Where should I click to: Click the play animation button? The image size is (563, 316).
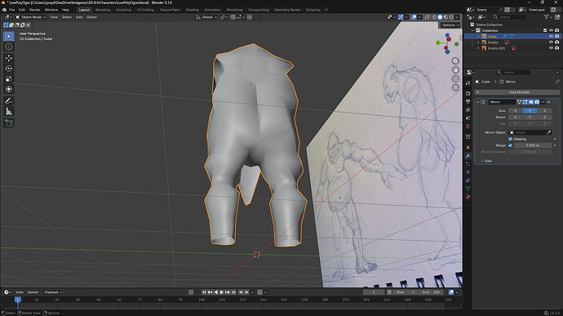point(222,292)
